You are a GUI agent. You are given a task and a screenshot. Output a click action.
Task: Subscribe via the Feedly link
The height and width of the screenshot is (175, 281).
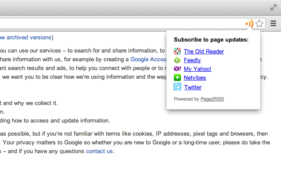[192, 60]
